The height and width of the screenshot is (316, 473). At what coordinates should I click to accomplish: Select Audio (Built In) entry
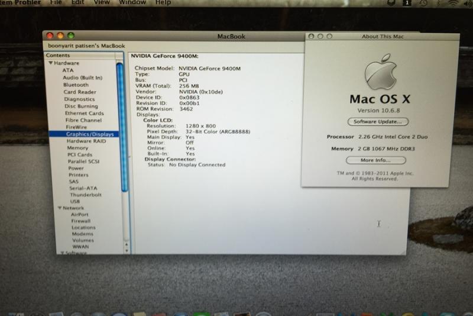pyautogui.click(x=82, y=78)
